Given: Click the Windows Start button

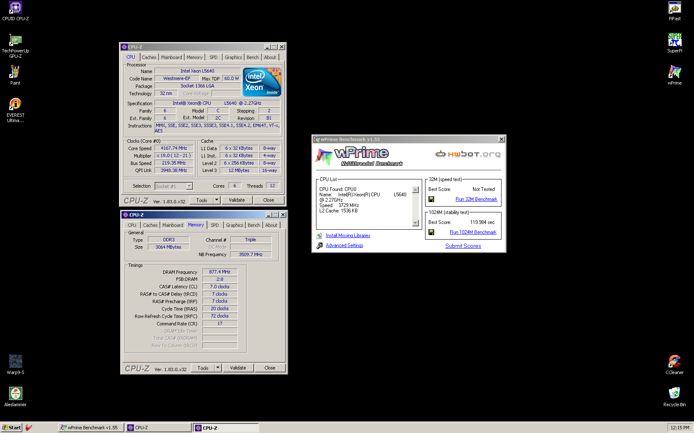Looking at the screenshot, I should [11, 428].
